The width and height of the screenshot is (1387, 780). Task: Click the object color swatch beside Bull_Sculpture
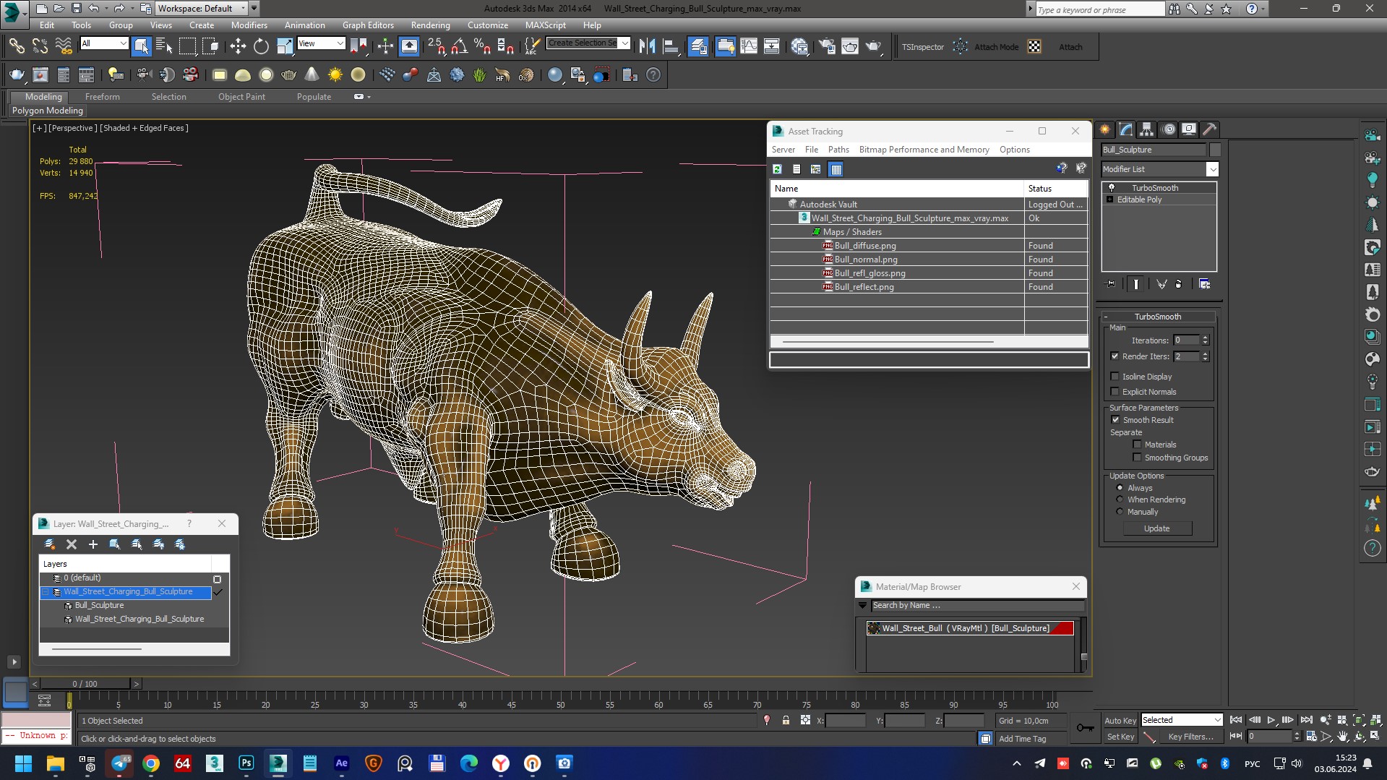pos(1216,150)
